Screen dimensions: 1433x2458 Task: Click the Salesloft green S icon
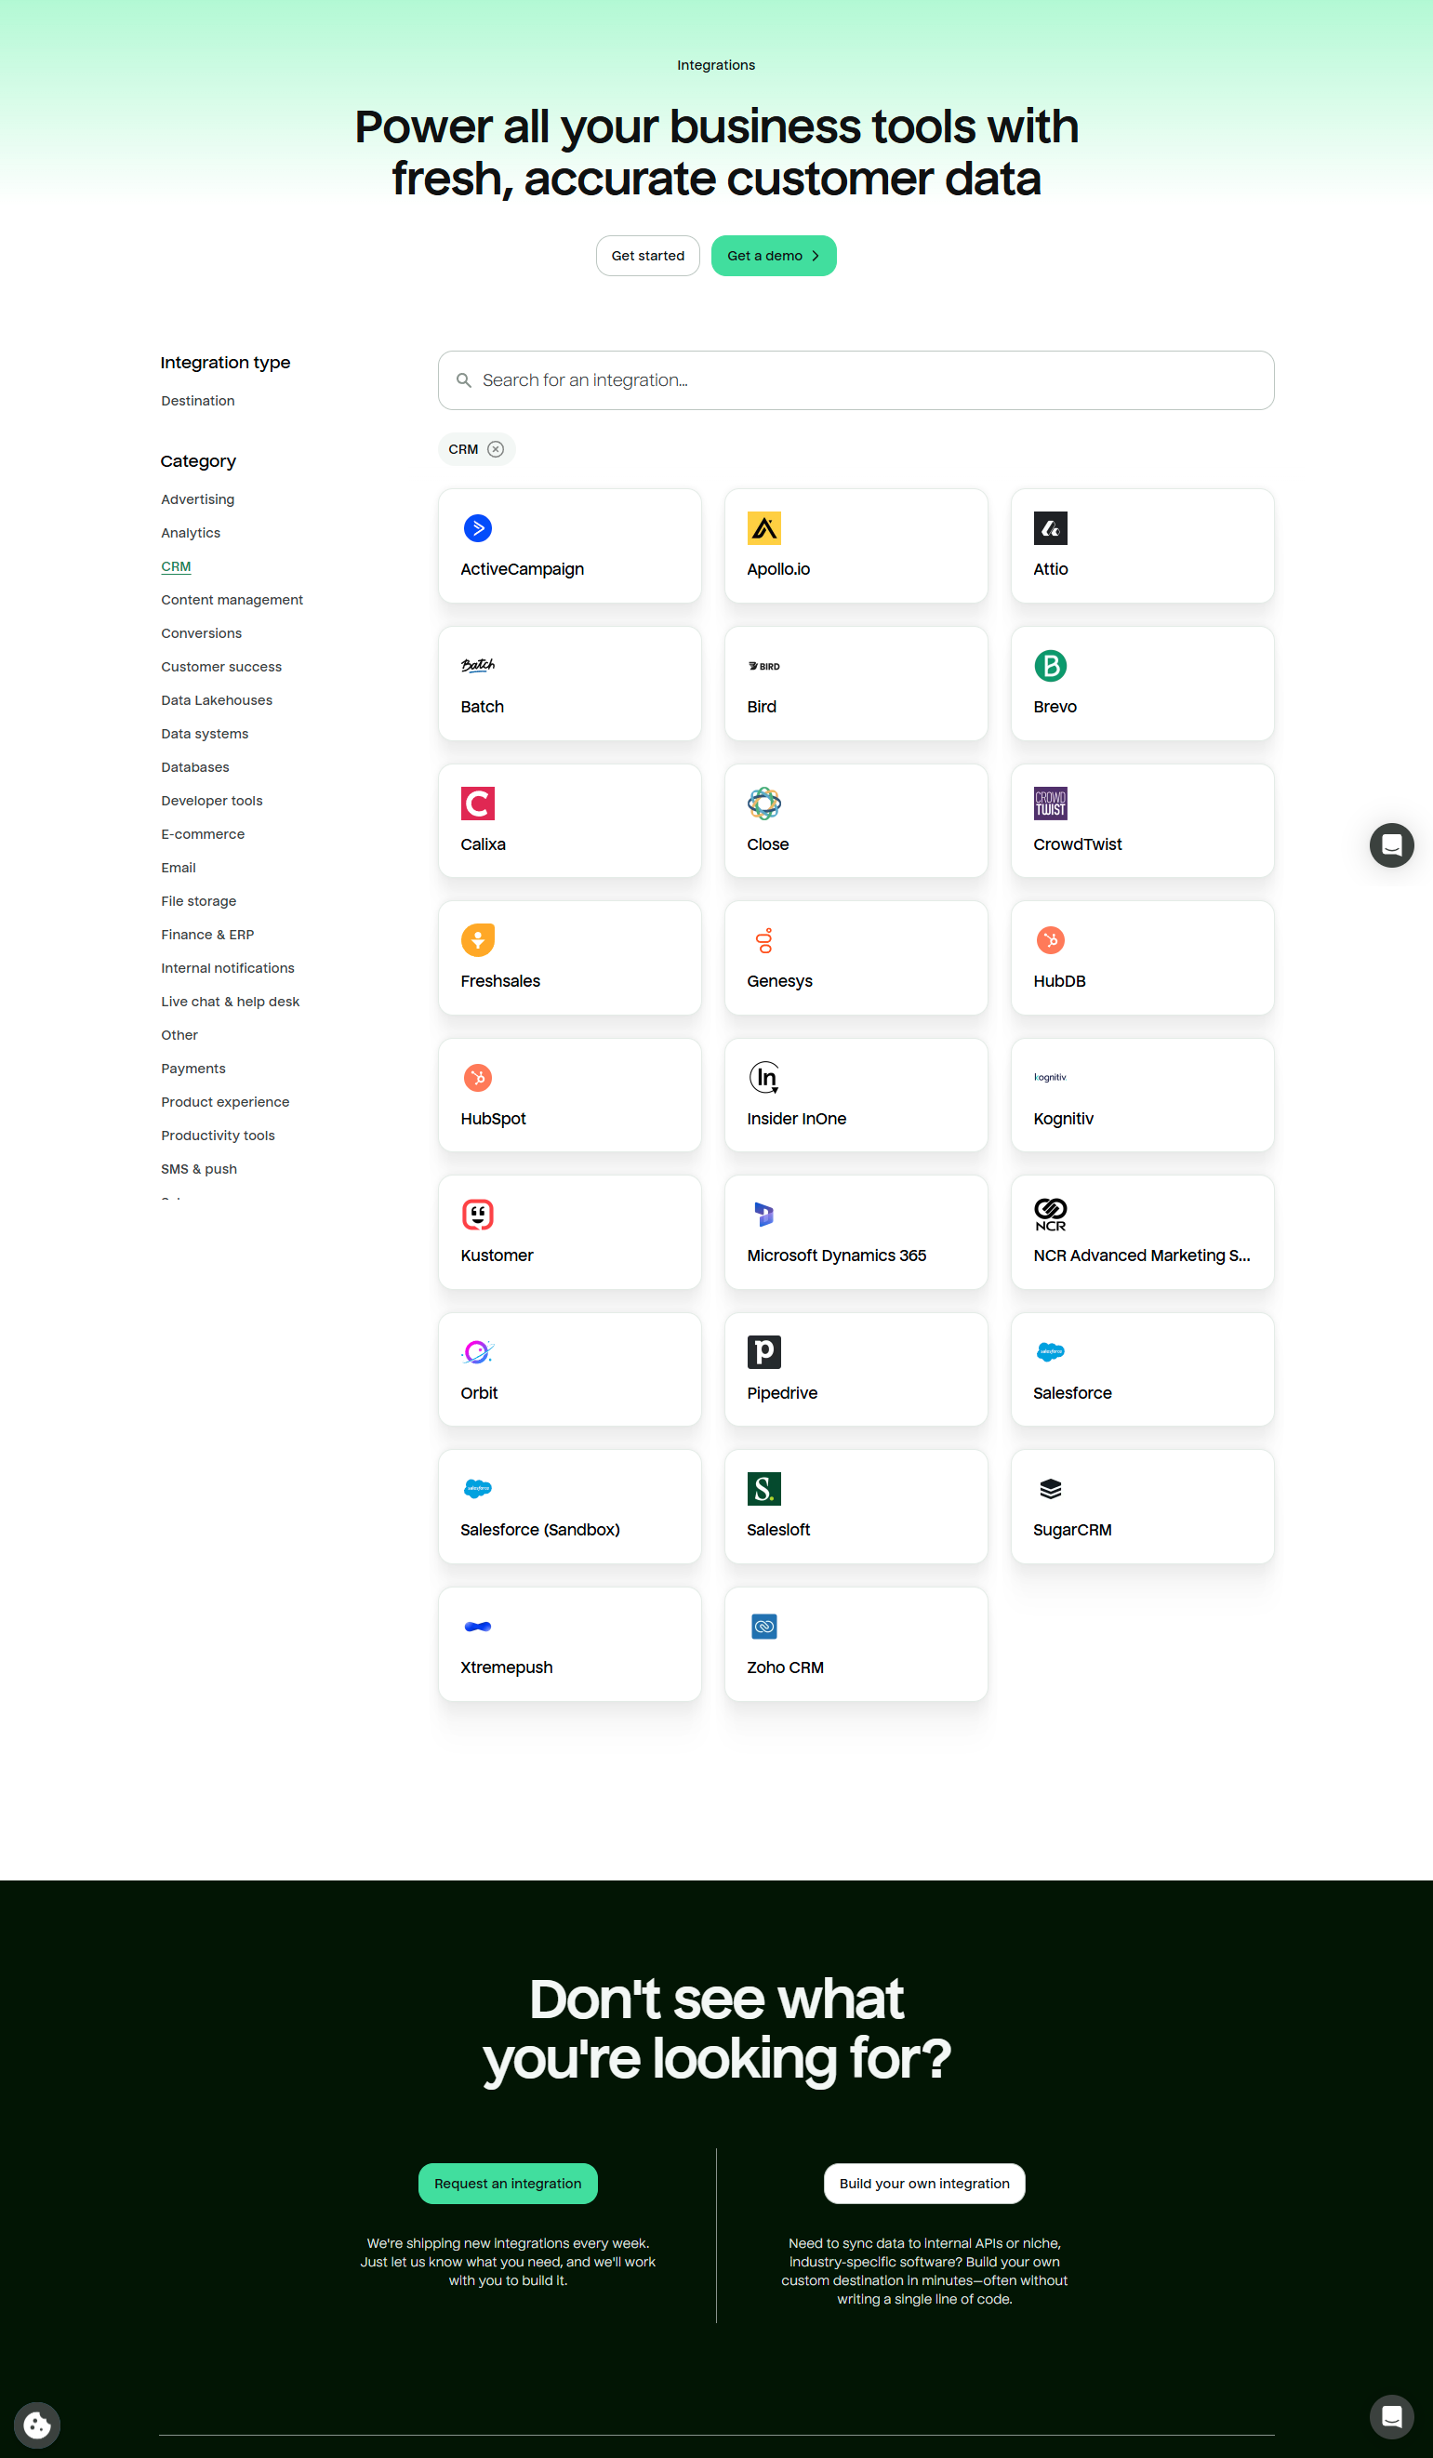click(763, 1488)
